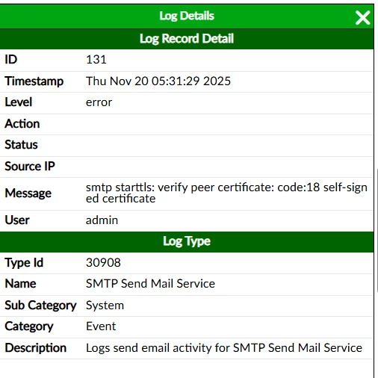
Task: Click the Log Type section header
Action: coord(187,242)
